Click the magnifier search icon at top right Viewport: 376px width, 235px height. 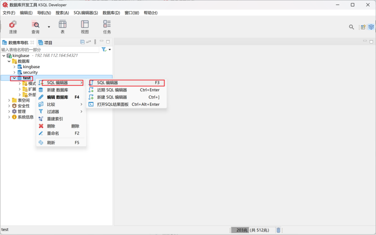point(352,27)
